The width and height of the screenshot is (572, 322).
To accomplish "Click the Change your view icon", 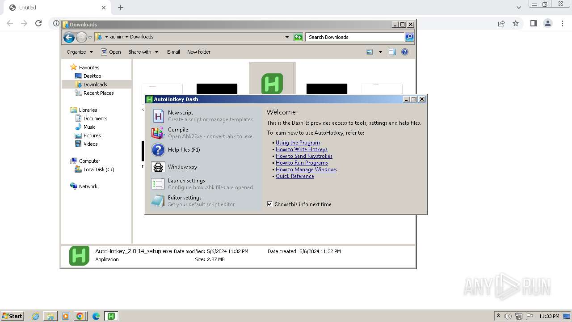I will click(370, 52).
